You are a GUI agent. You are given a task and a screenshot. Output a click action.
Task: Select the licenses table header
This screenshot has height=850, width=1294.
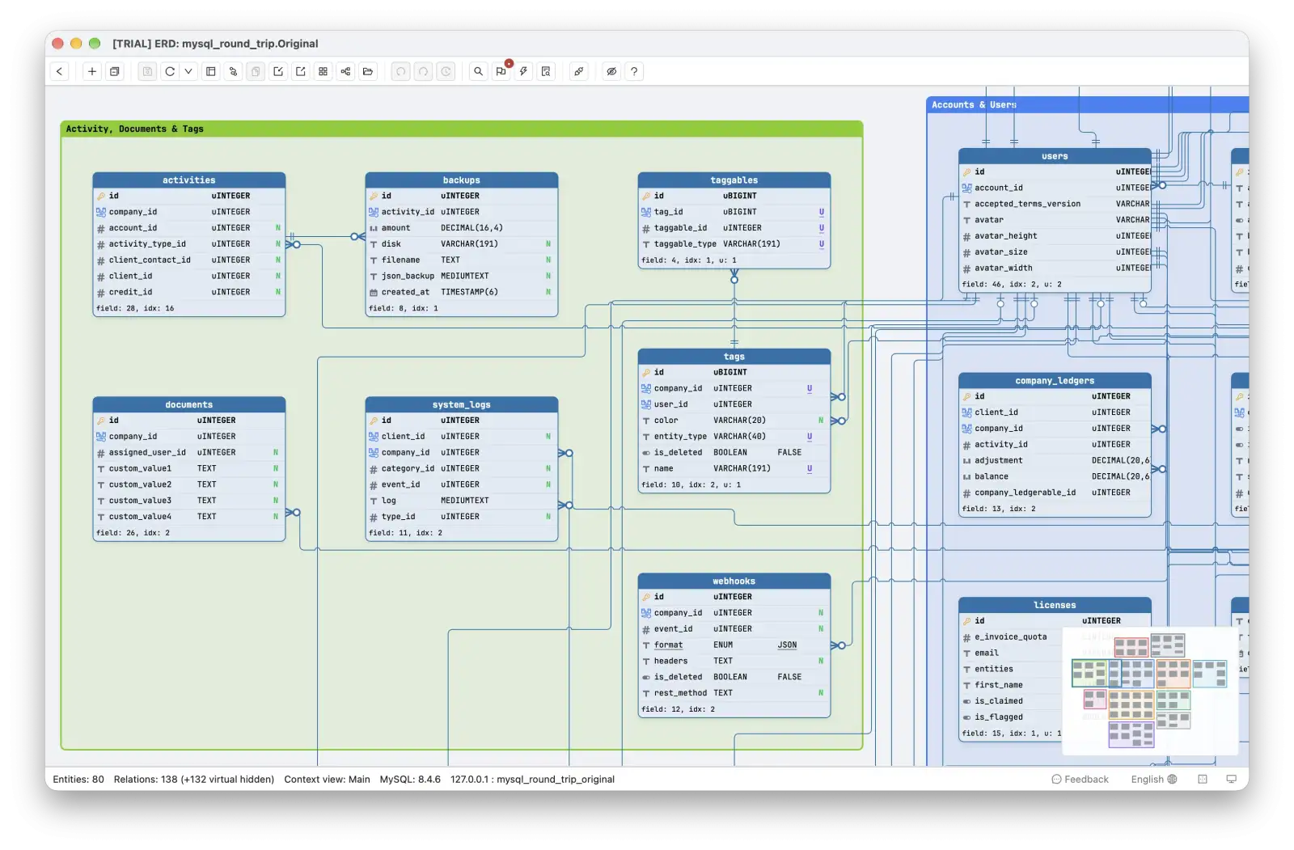point(1055,605)
